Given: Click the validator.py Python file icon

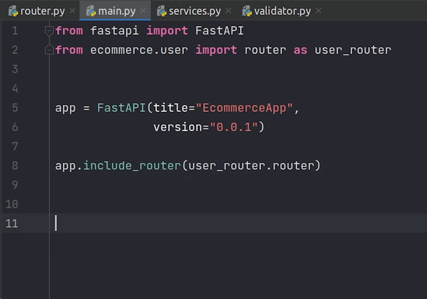Looking at the screenshot, I should (247, 11).
